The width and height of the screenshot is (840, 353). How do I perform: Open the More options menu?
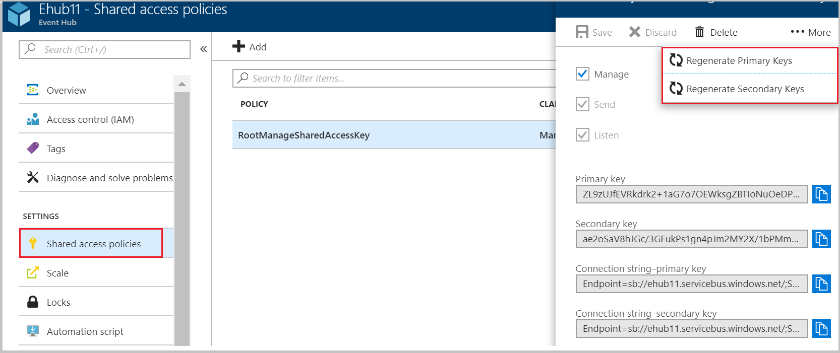pos(810,32)
